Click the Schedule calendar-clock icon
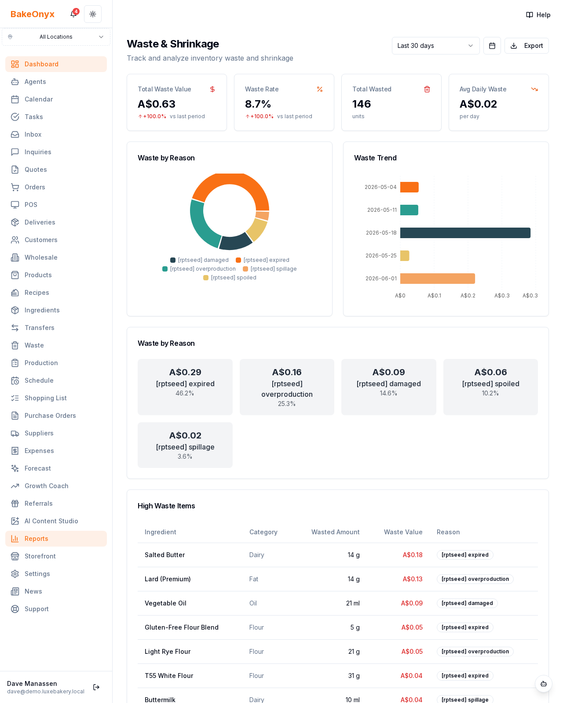 point(15,380)
